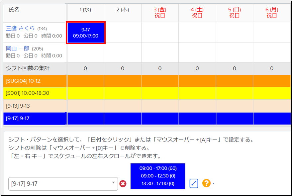Select the assigned 9-17 shift cell on day 1

pyautogui.click(x=86, y=33)
